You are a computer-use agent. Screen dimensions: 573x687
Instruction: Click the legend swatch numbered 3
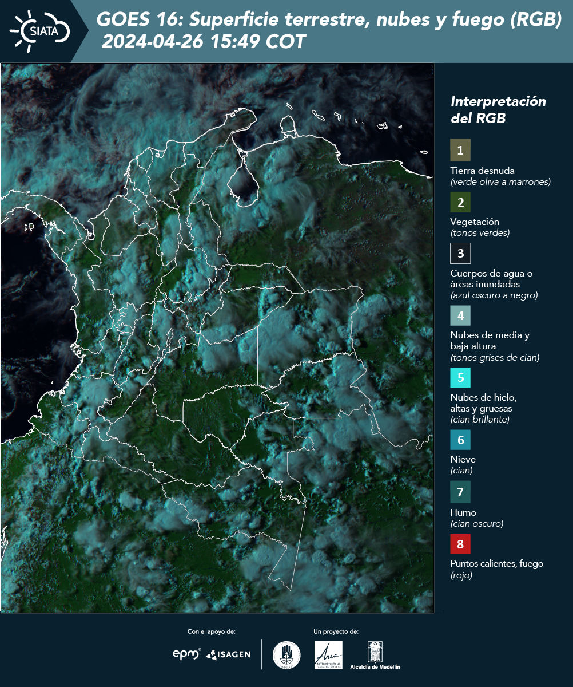point(460,253)
